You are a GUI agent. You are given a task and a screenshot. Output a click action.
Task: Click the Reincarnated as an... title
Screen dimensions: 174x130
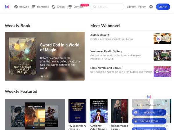pos(119,127)
